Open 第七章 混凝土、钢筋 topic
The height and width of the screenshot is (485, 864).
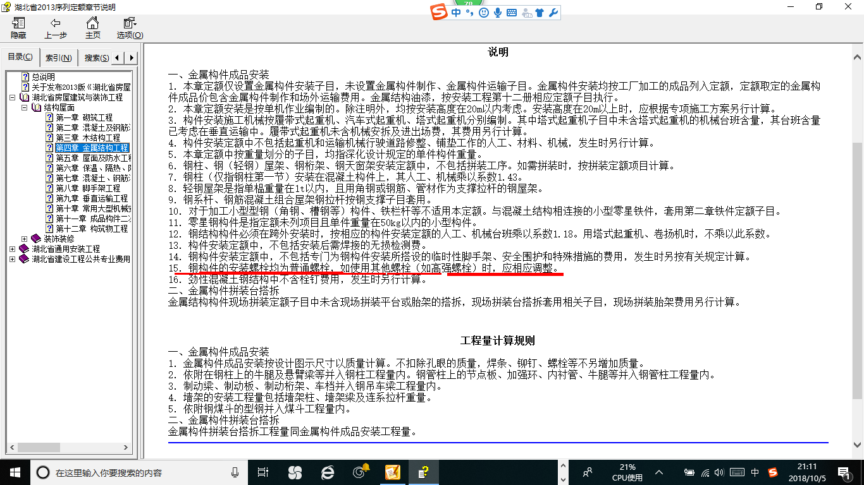pos(93,178)
